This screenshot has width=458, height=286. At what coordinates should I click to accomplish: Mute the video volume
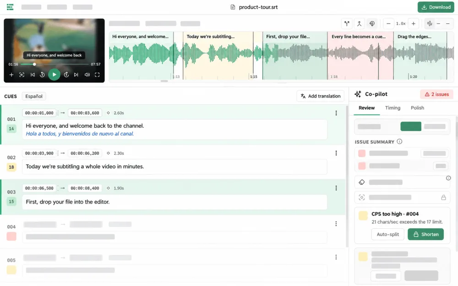coord(87,75)
